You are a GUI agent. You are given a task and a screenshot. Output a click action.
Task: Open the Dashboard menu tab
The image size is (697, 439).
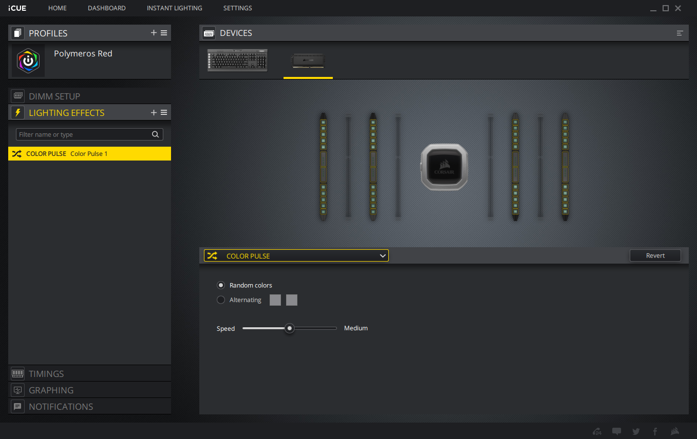tap(106, 8)
